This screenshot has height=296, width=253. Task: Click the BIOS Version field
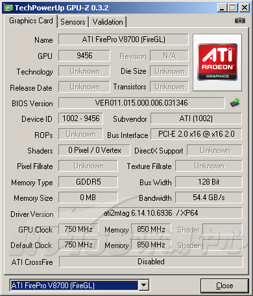[141, 103]
